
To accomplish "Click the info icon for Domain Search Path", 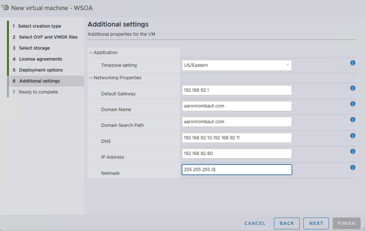I will click(353, 120).
